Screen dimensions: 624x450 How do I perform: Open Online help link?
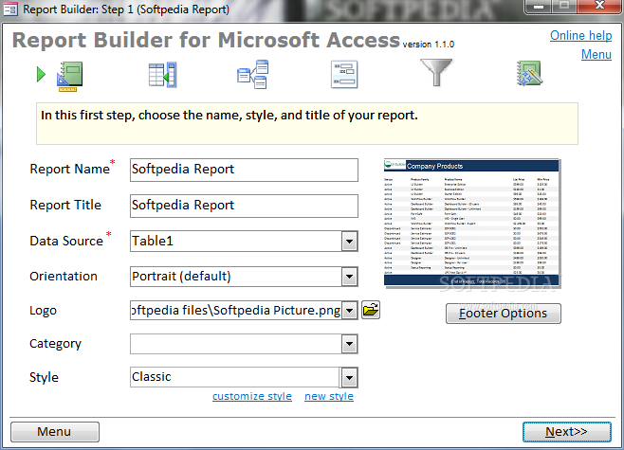tap(580, 35)
